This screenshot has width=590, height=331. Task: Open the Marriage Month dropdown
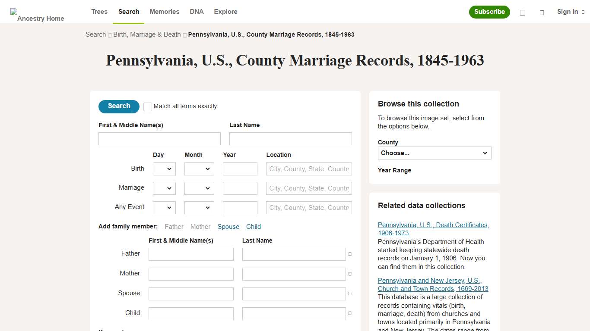[199, 188]
